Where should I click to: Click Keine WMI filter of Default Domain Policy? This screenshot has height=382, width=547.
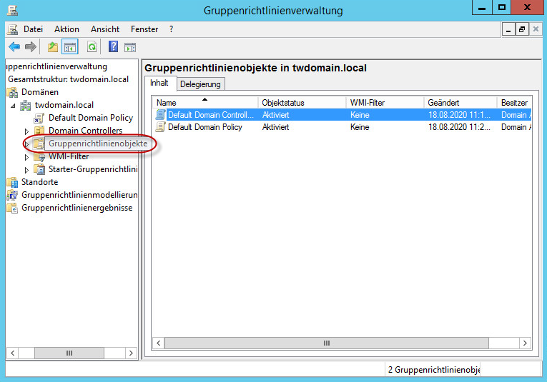(360, 127)
